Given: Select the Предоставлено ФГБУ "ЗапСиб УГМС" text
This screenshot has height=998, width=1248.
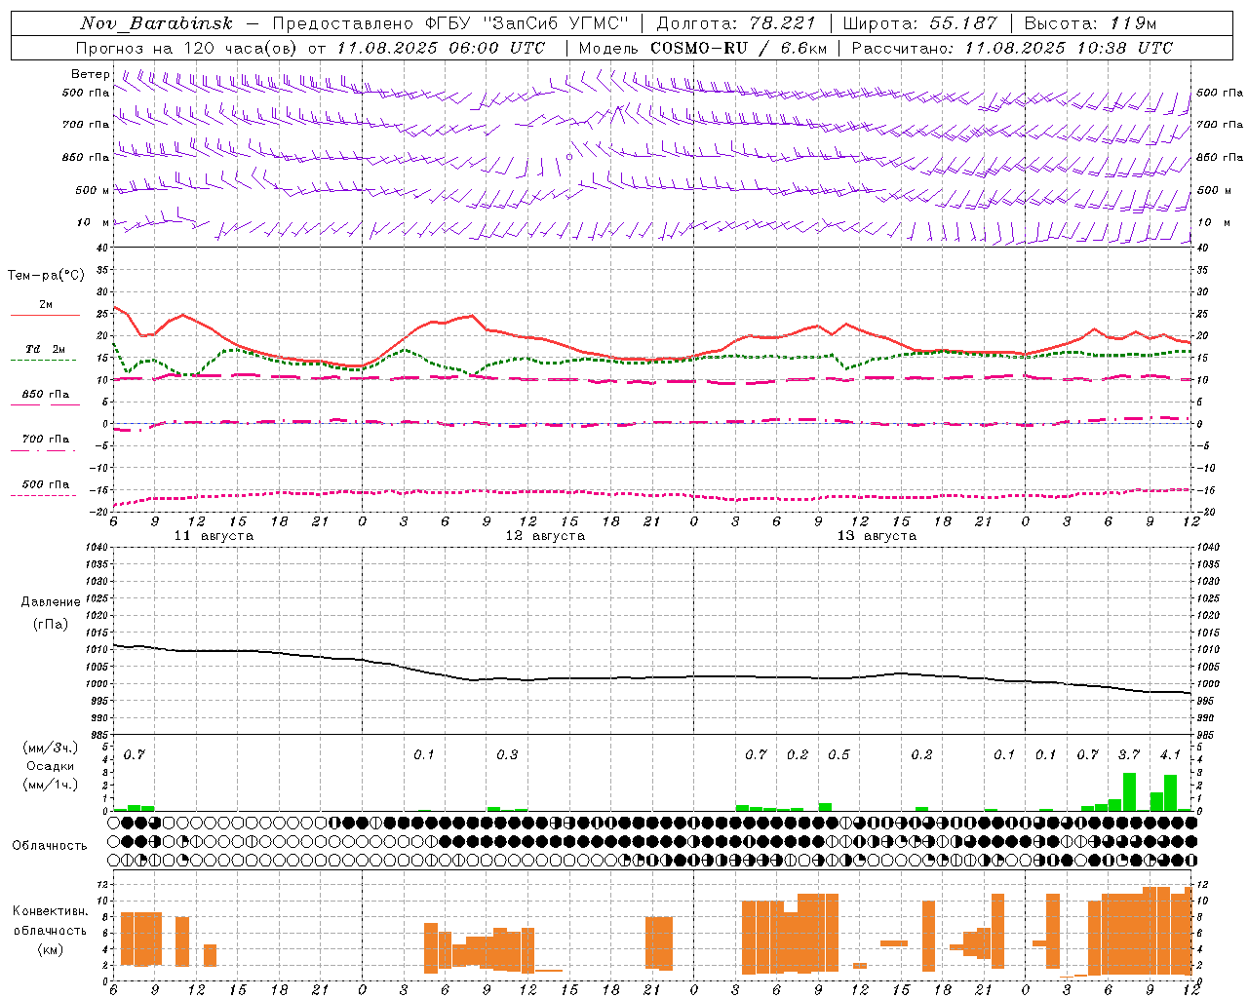Looking at the screenshot, I should [x=451, y=23].
